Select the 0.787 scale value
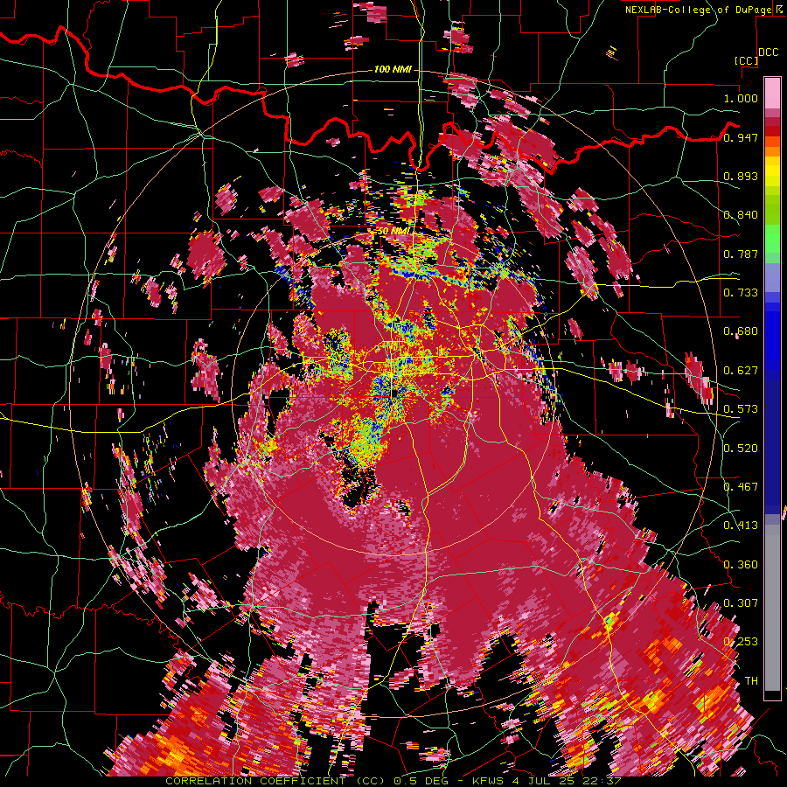Screen dimensions: 787x787 pos(741,254)
